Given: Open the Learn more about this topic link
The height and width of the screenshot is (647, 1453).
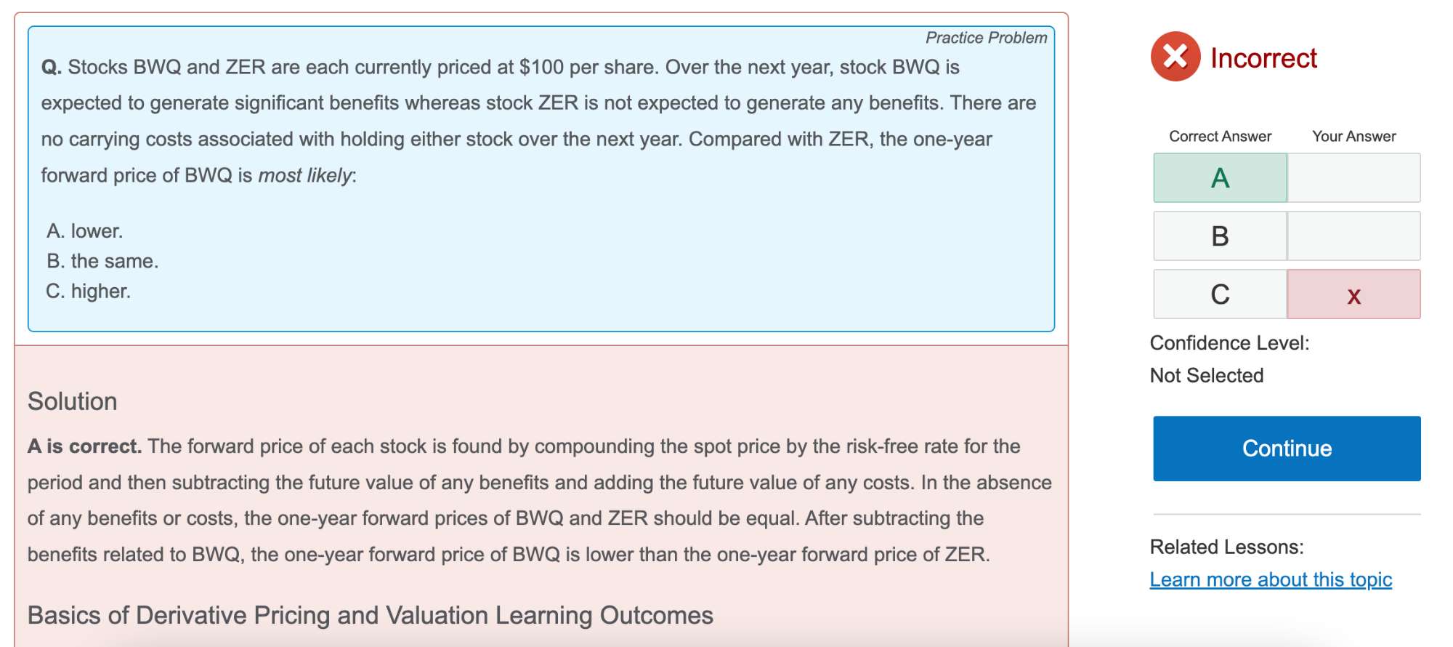Looking at the screenshot, I should (1271, 579).
